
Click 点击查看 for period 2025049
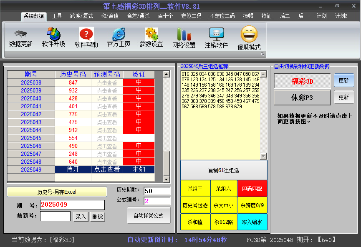107,170
